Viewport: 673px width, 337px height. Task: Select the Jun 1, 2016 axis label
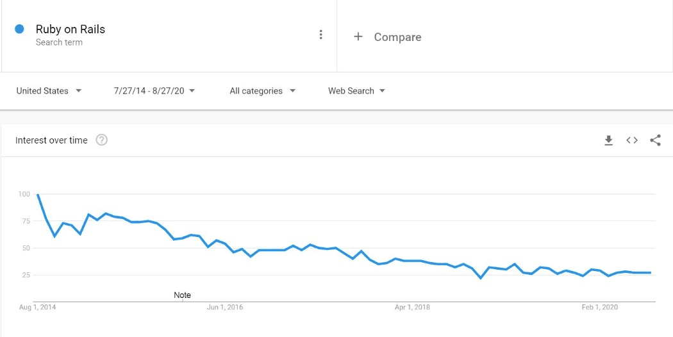tap(225, 308)
